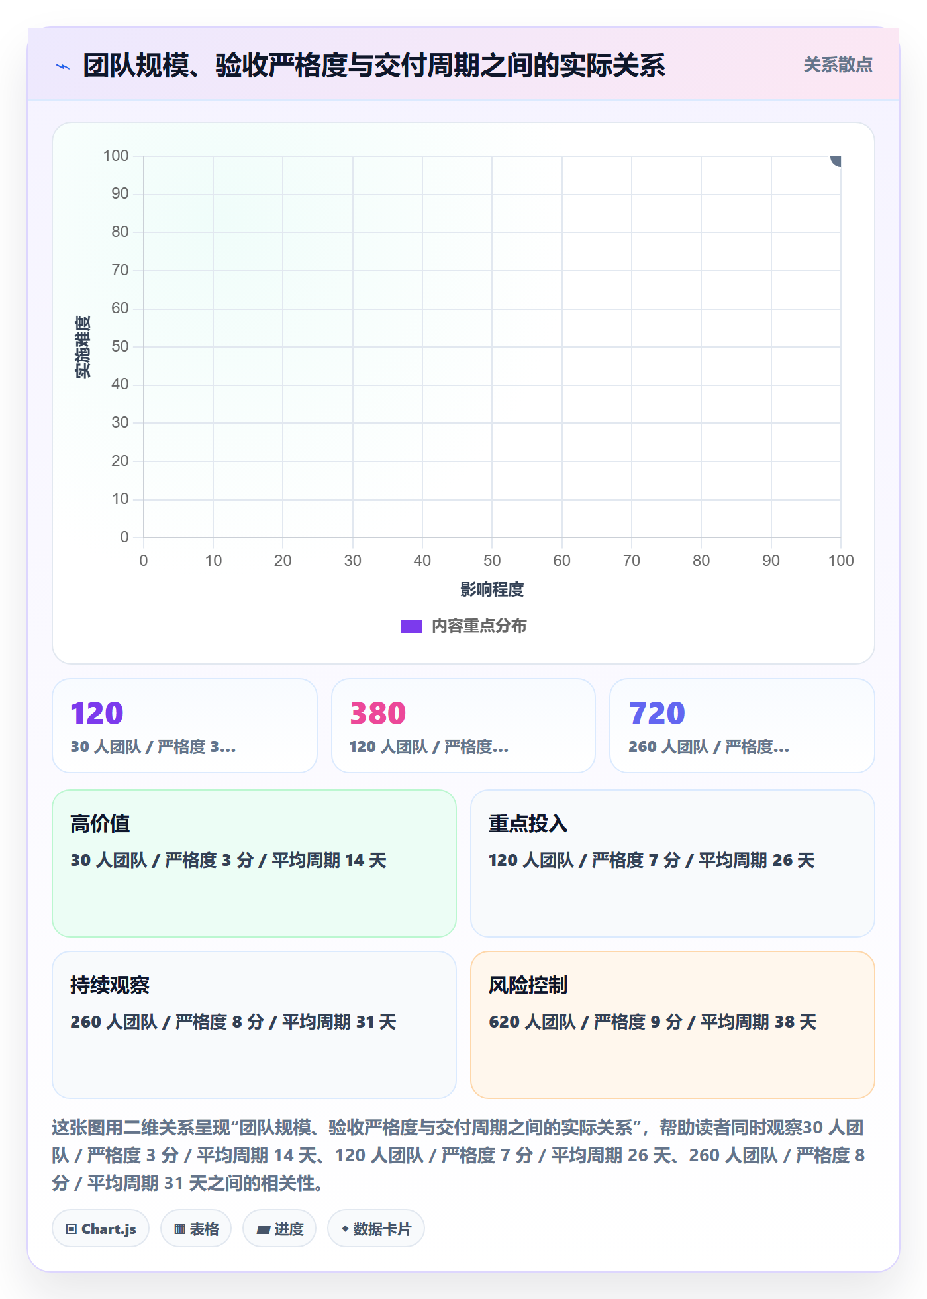Open the 380 stat card

pyautogui.click(x=463, y=726)
